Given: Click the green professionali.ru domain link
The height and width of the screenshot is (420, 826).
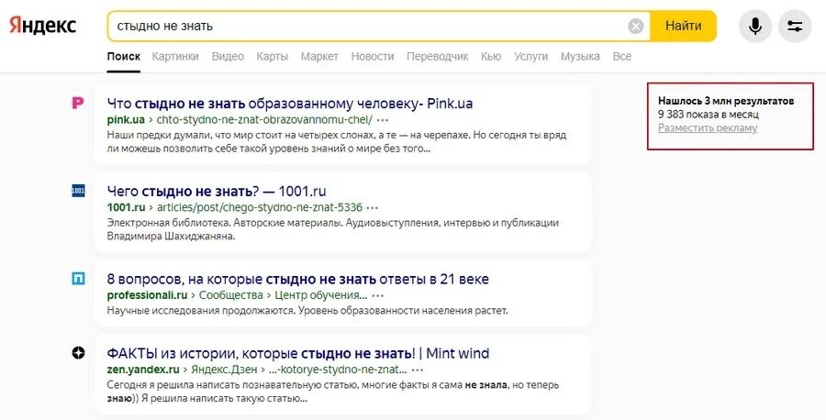Looking at the screenshot, I should [148, 295].
